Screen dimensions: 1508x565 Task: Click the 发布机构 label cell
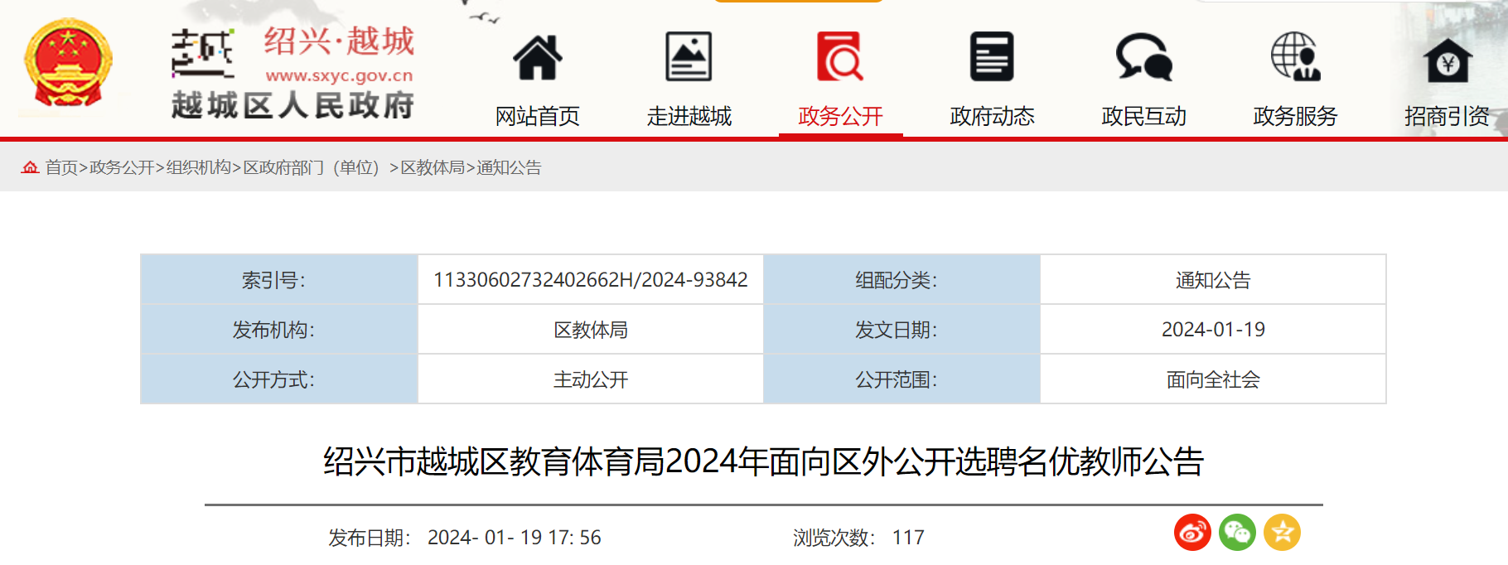point(279,330)
